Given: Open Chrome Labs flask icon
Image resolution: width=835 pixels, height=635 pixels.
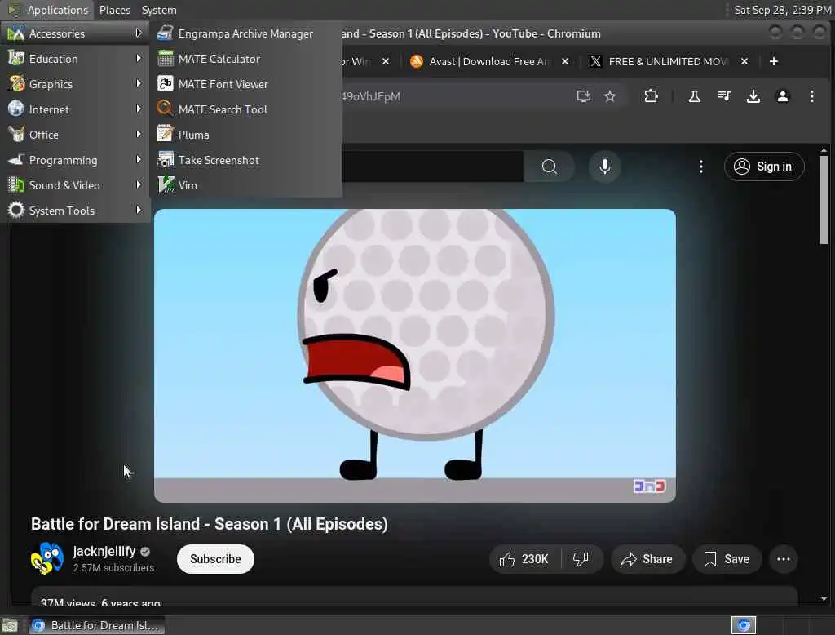Looking at the screenshot, I should pos(695,96).
